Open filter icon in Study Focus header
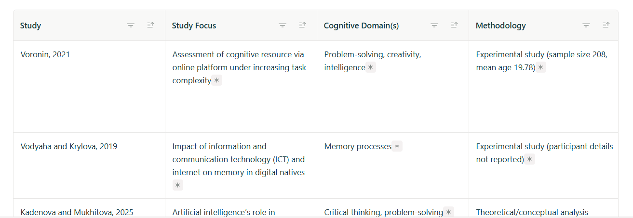 tap(283, 26)
